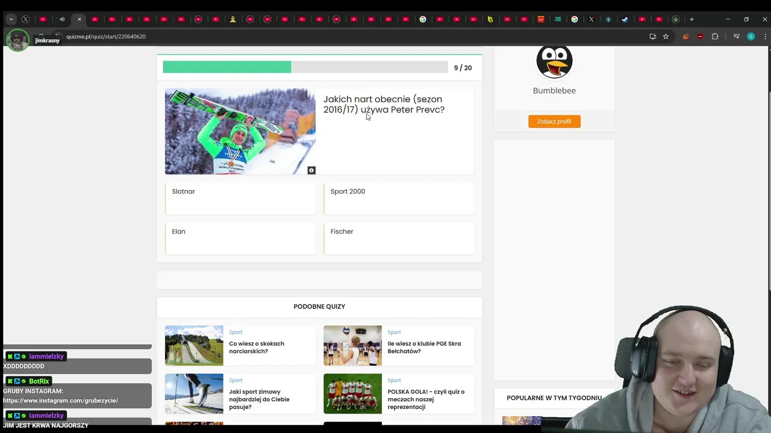Click the Bumblebee username

pyautogui.click(x=554, y=91)
